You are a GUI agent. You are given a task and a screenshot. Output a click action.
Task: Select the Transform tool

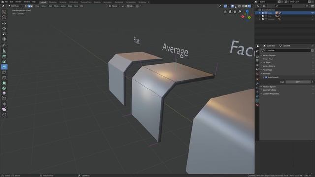[4, 39]
